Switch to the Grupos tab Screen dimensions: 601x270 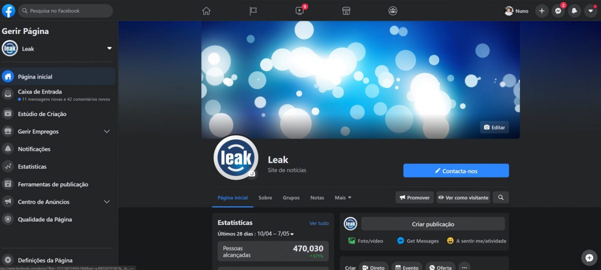point(291,197)
